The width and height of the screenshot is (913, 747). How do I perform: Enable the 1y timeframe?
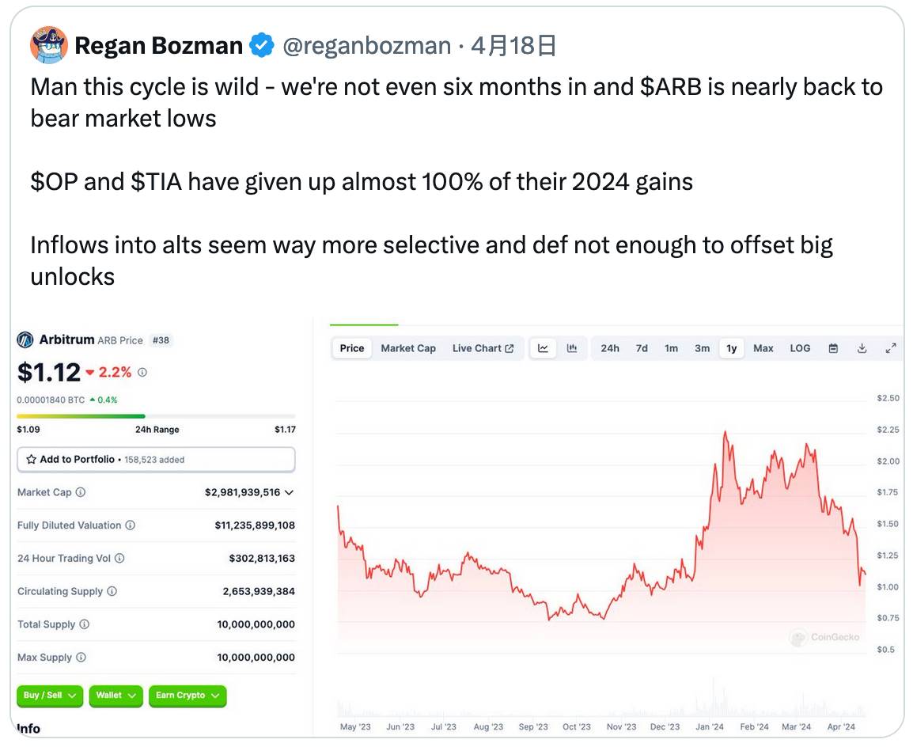coord(731,348)
